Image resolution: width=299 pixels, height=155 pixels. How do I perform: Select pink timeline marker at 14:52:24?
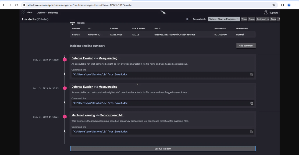coord(65,117)
